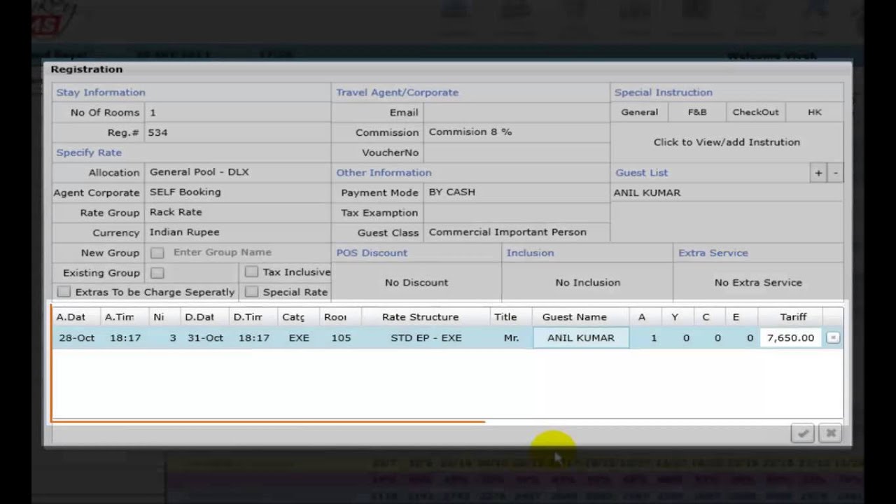Open the No Discount POS panel
The image size is (896, 504).
pos(416,282)
